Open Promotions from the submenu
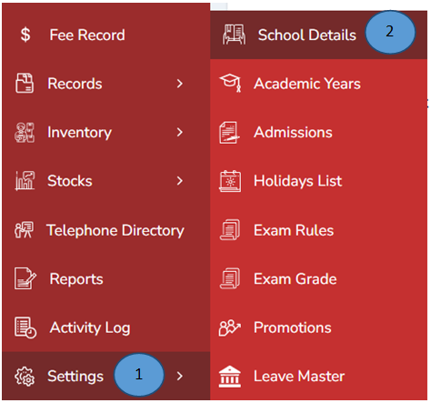Viewport: 430px width, 403px height. click(x=318, y=327)
